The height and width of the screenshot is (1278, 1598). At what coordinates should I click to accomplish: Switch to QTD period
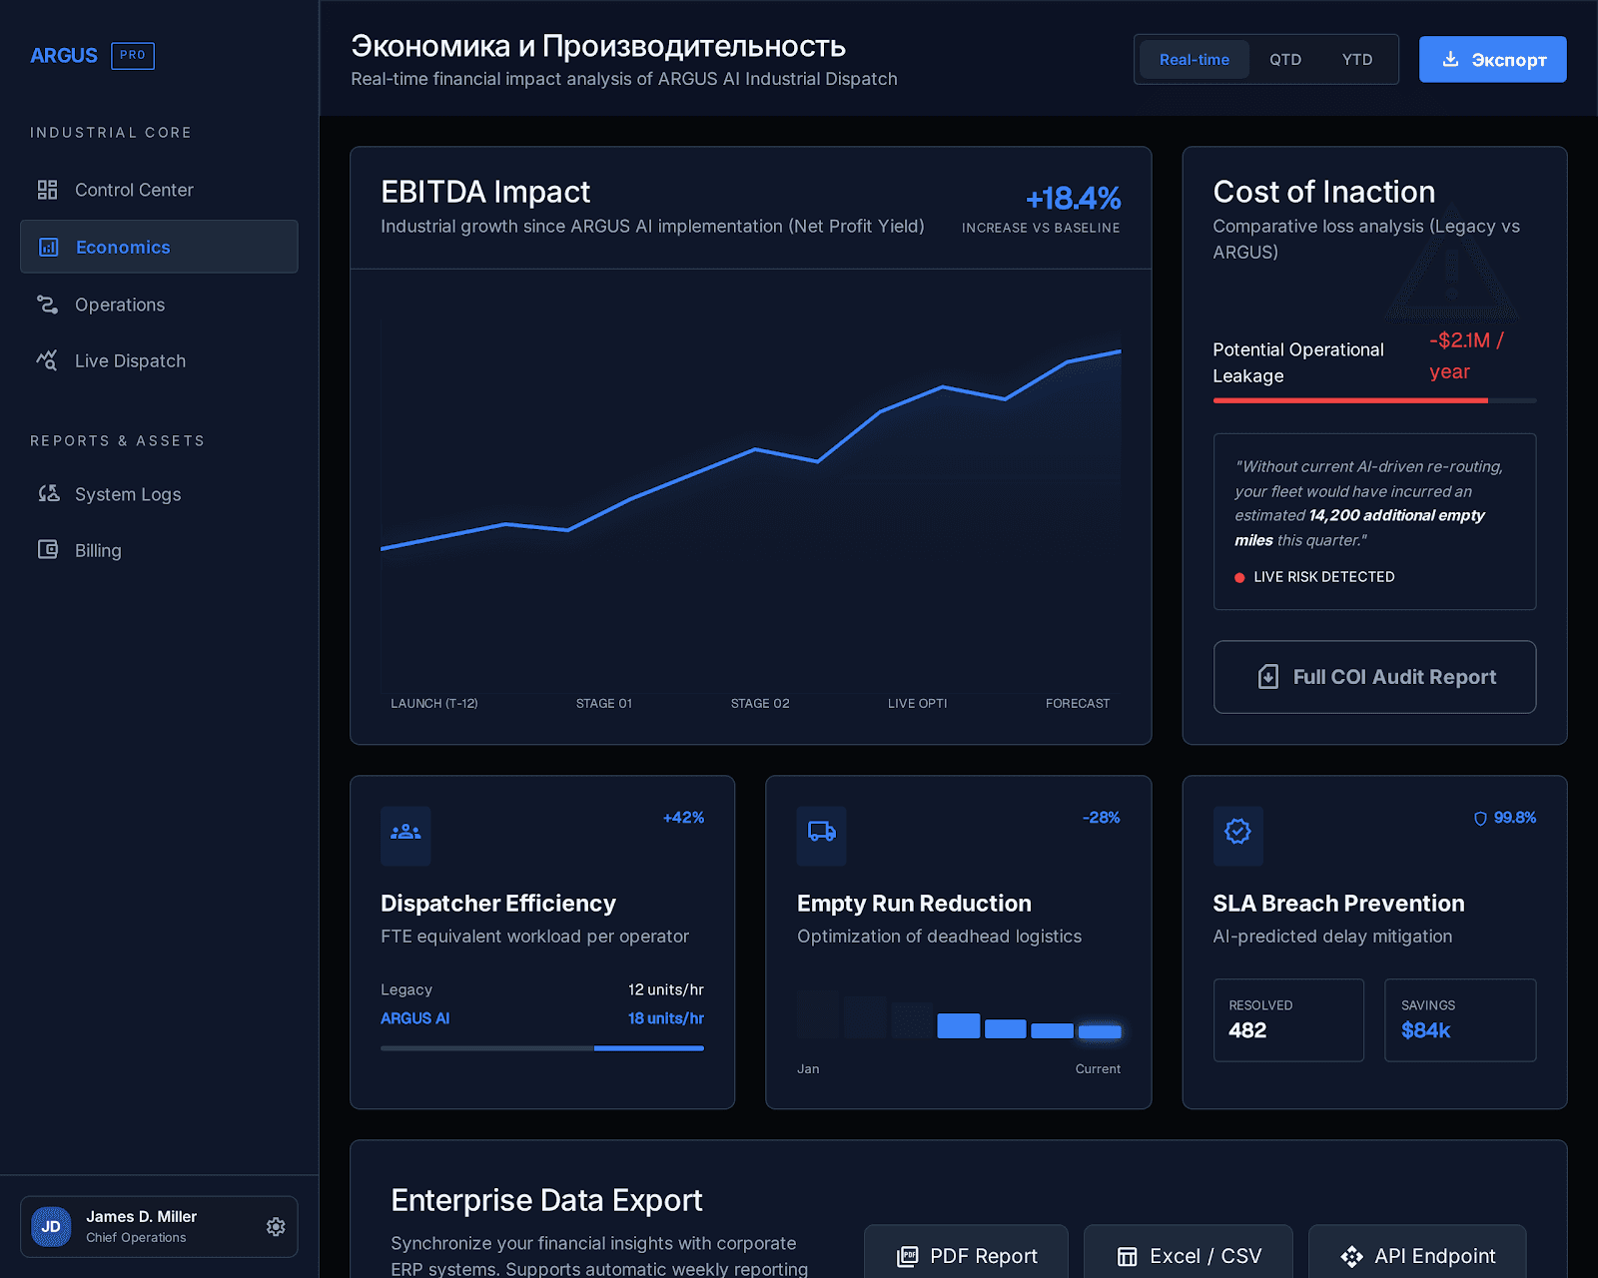1285,60
